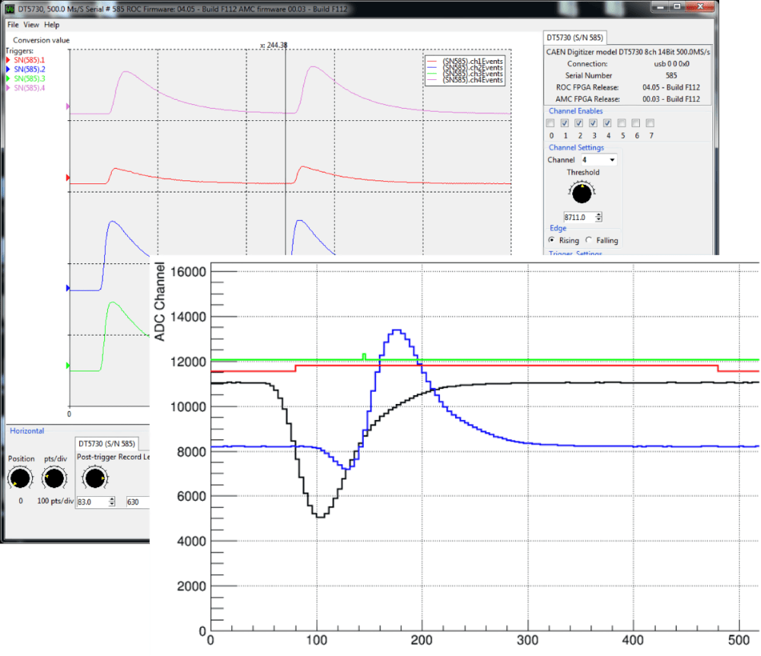Toggle channel 3 enable checkbox
Viewport: 761px width, 656px height.
coord(593,123)
